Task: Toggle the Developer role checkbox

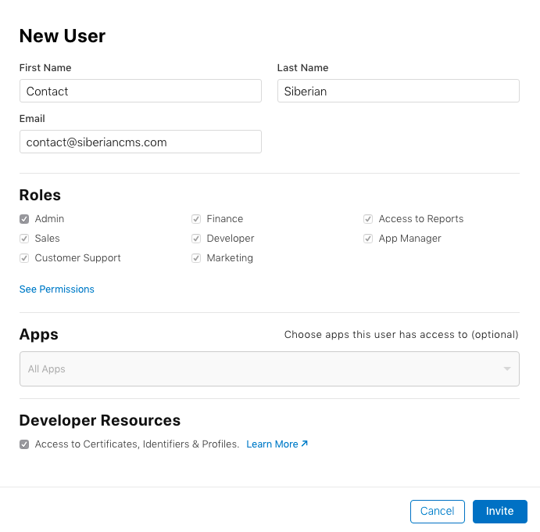Action: pyautogui.click(x=196, y=239)
